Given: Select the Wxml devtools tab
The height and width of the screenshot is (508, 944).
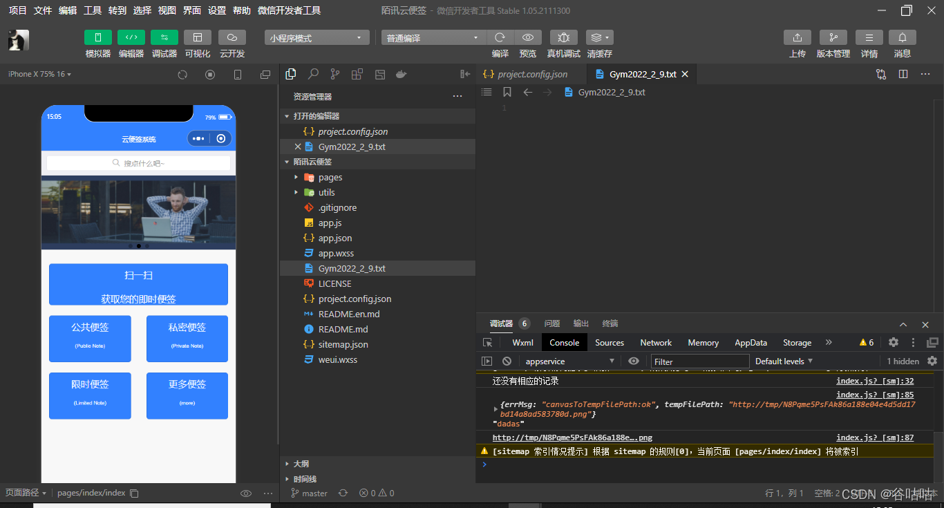Looking at the screenshot, I should (522, 342).
